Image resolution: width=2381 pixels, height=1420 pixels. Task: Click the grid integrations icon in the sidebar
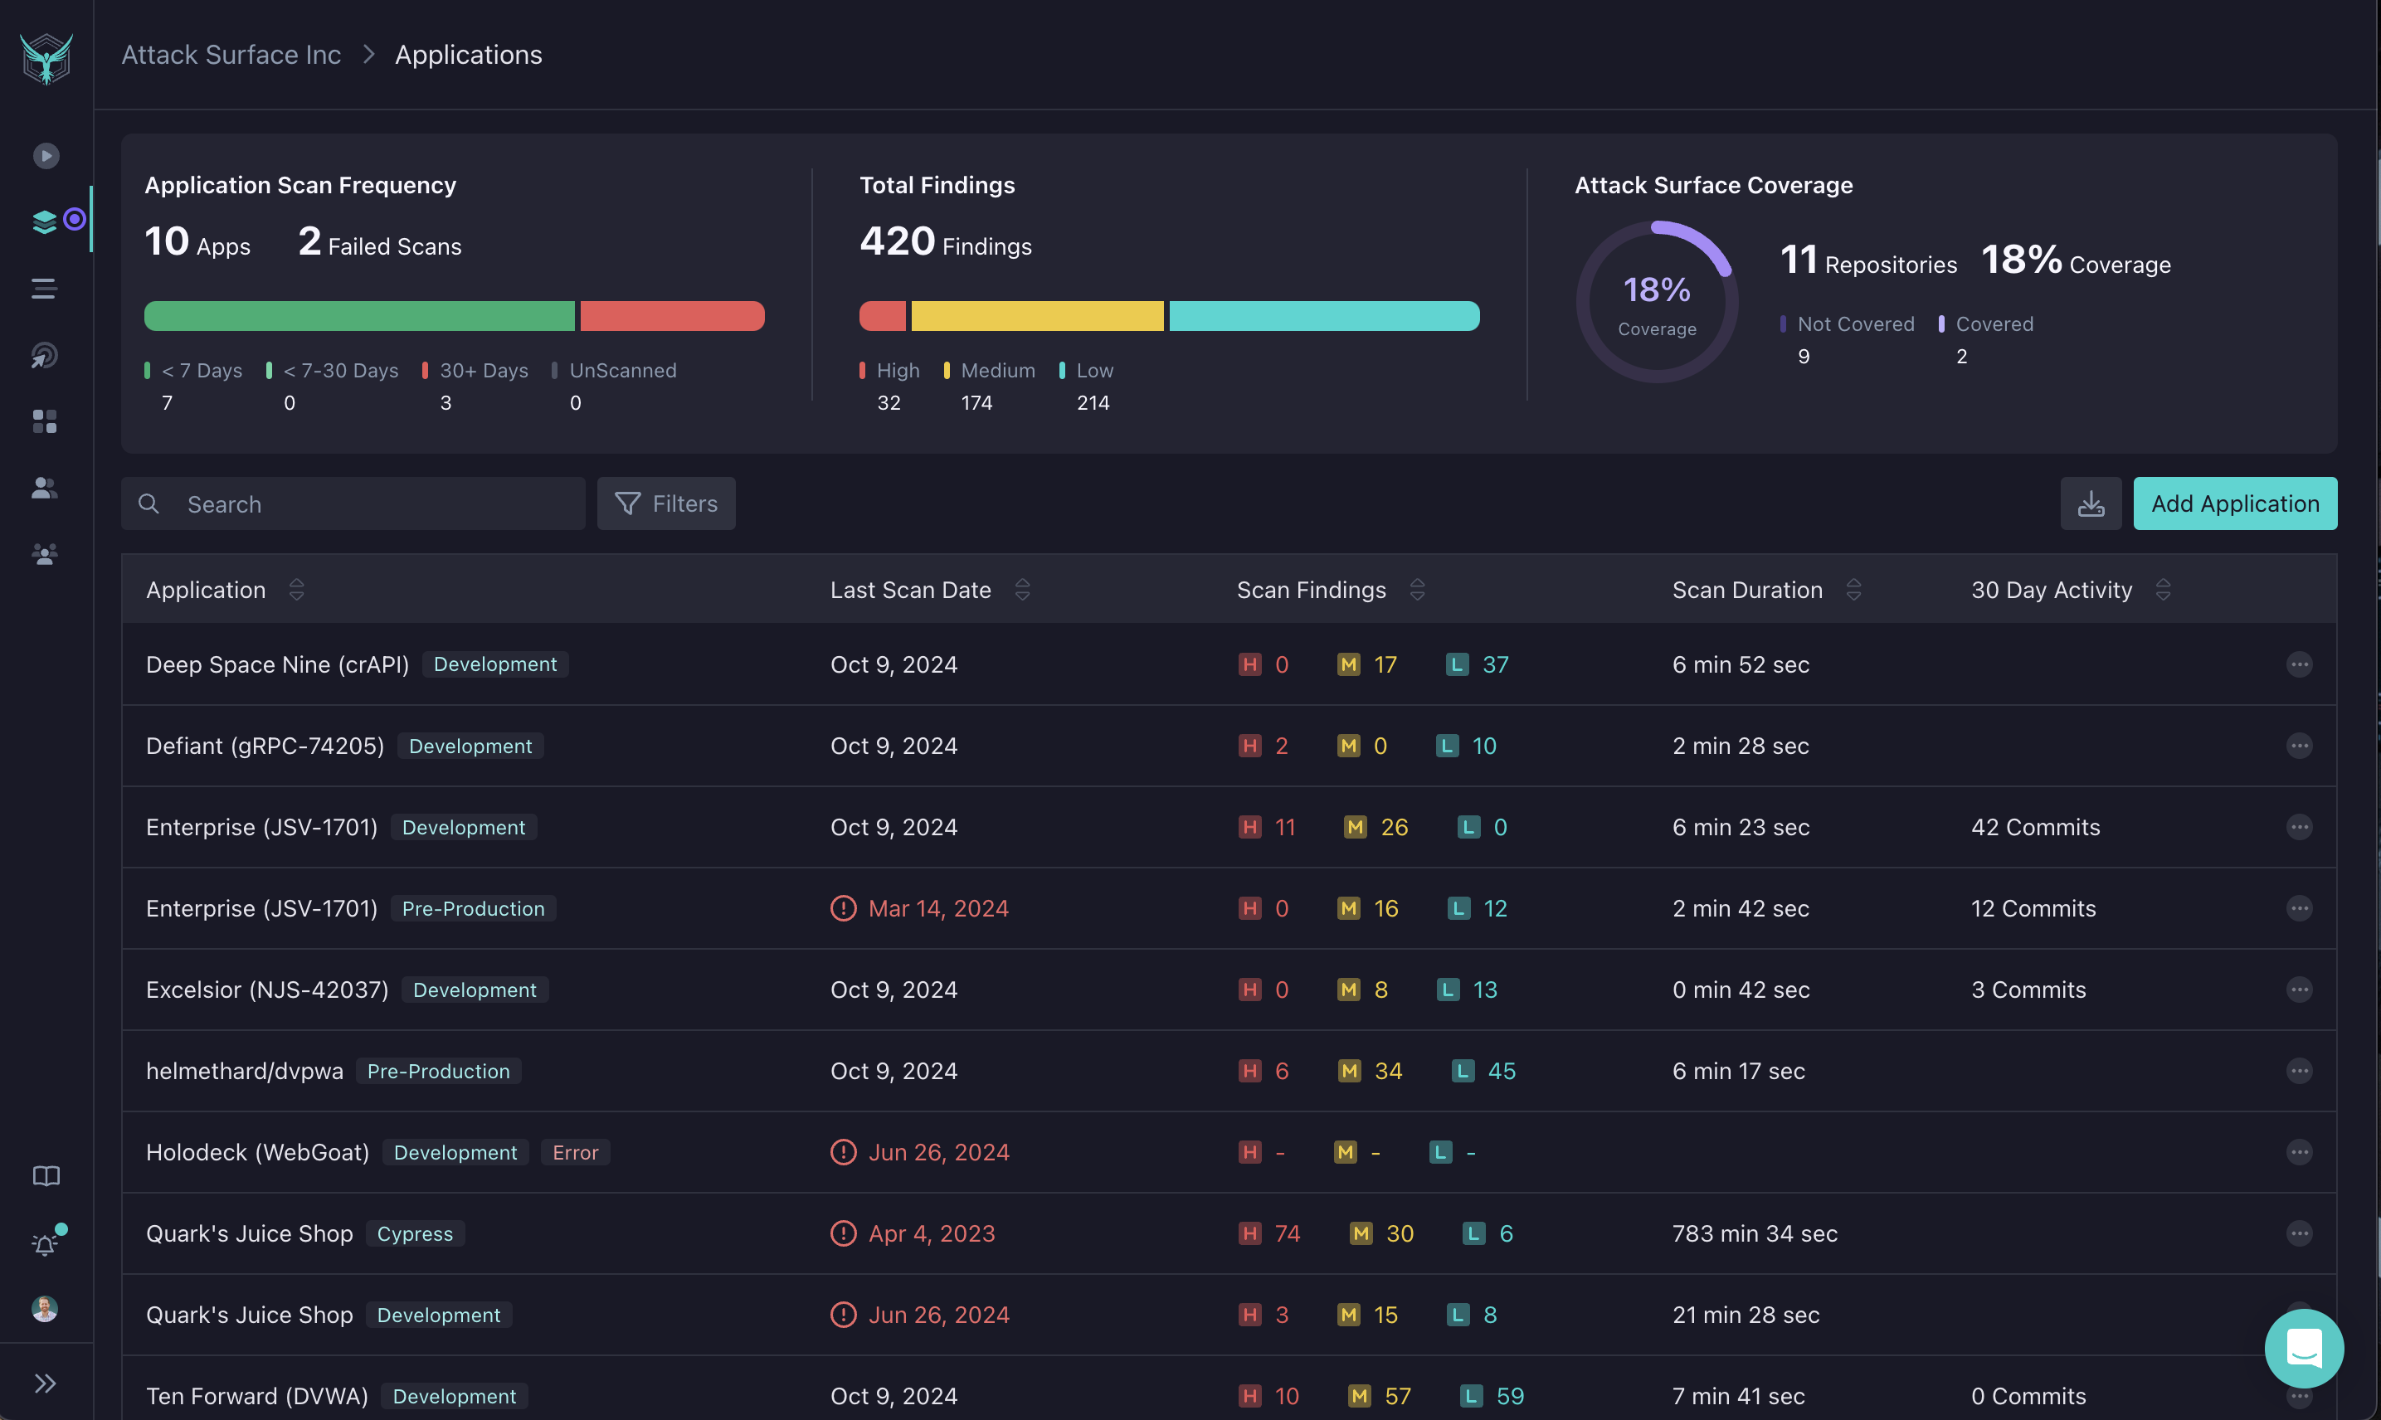44,421
